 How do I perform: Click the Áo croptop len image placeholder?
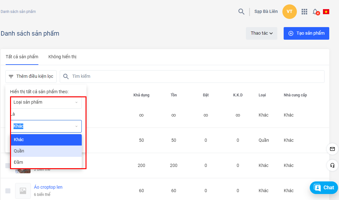pyautogui.click(x=23, y=191)
